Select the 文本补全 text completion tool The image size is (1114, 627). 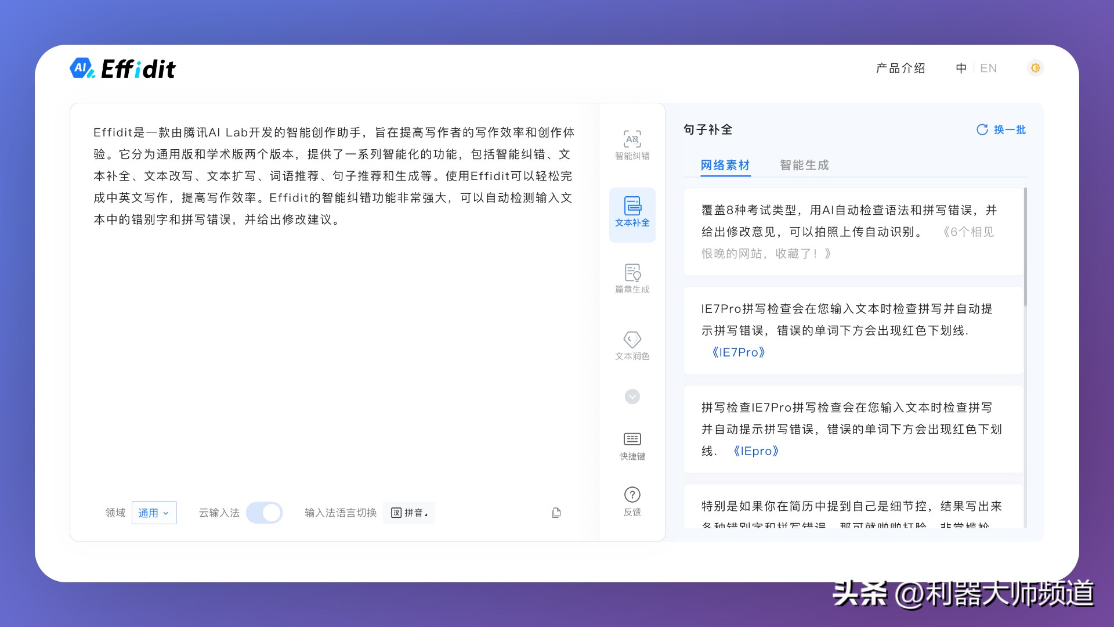click(632, 214)
